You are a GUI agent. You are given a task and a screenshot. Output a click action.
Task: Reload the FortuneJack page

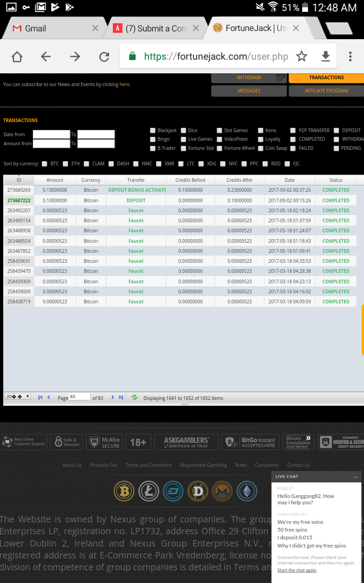(x=104, y=56)
